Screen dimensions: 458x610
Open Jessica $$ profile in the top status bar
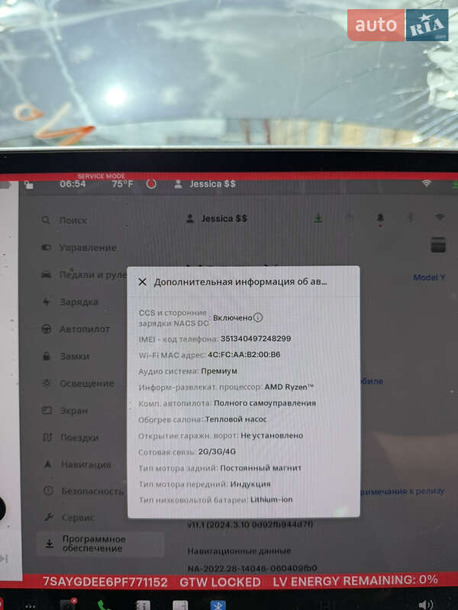[205, 184]
